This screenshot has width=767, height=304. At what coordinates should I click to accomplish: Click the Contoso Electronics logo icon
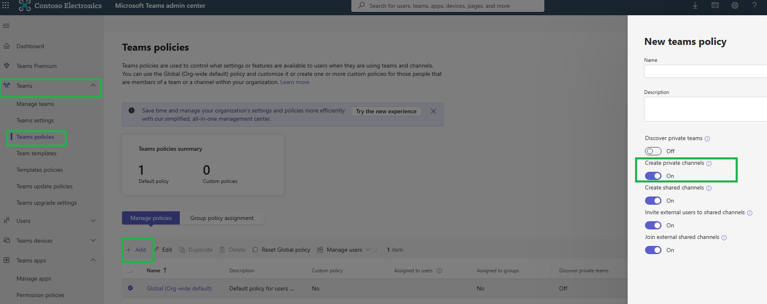(25, 5)
